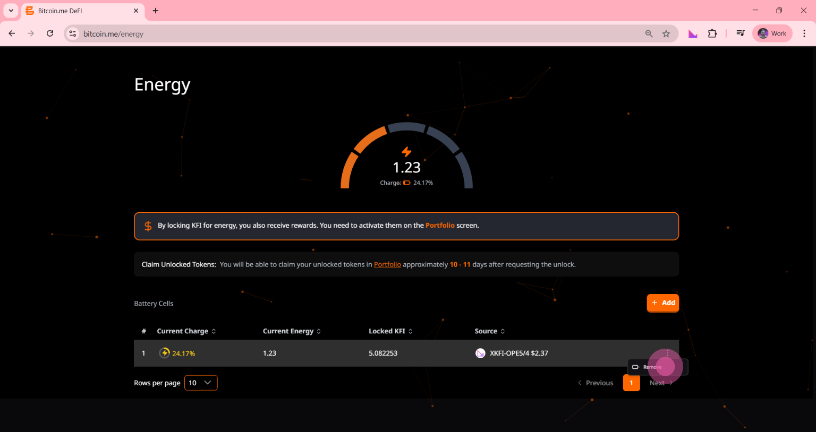The height and width of the screenshot is (432, 816).
Task: Follow the underlined Portfolio link
Action: pos(387,264)
